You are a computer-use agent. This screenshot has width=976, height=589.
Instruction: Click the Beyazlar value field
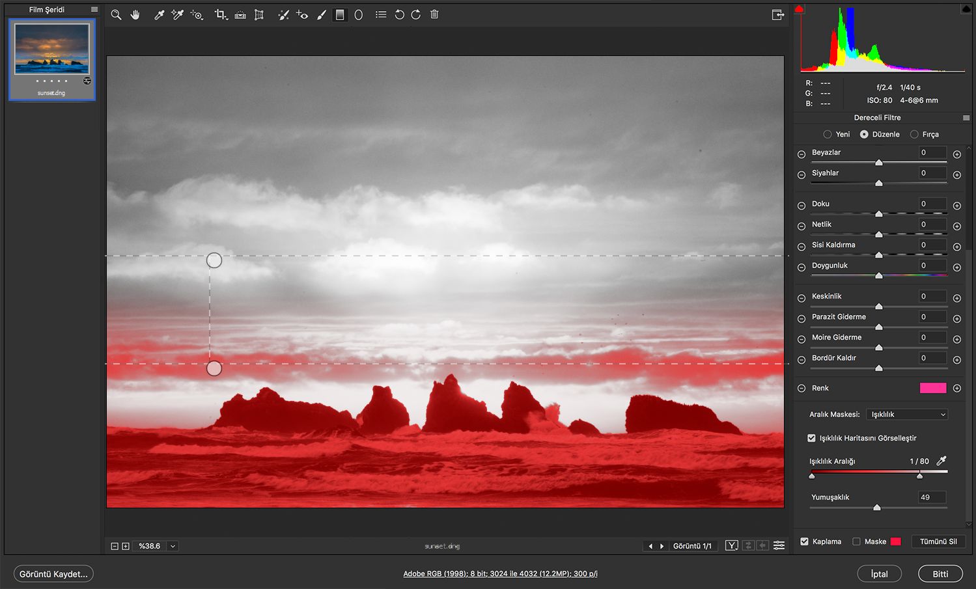pyautogui.click(x=932, y=152)
